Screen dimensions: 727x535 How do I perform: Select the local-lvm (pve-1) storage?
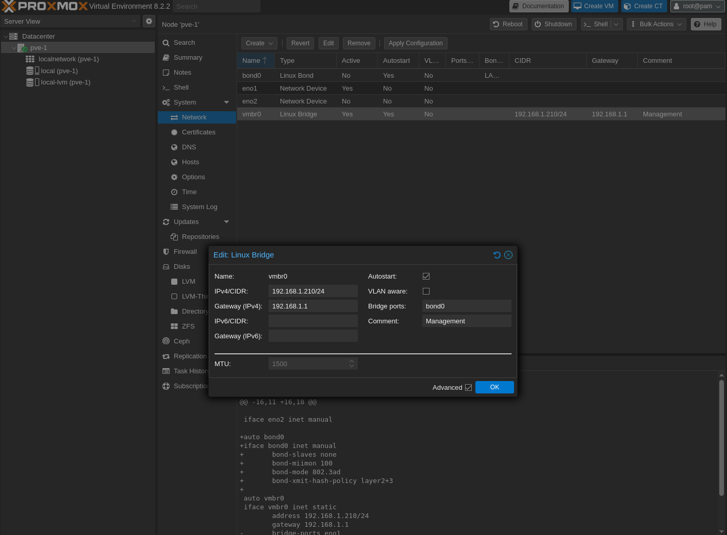click(65, 82)
